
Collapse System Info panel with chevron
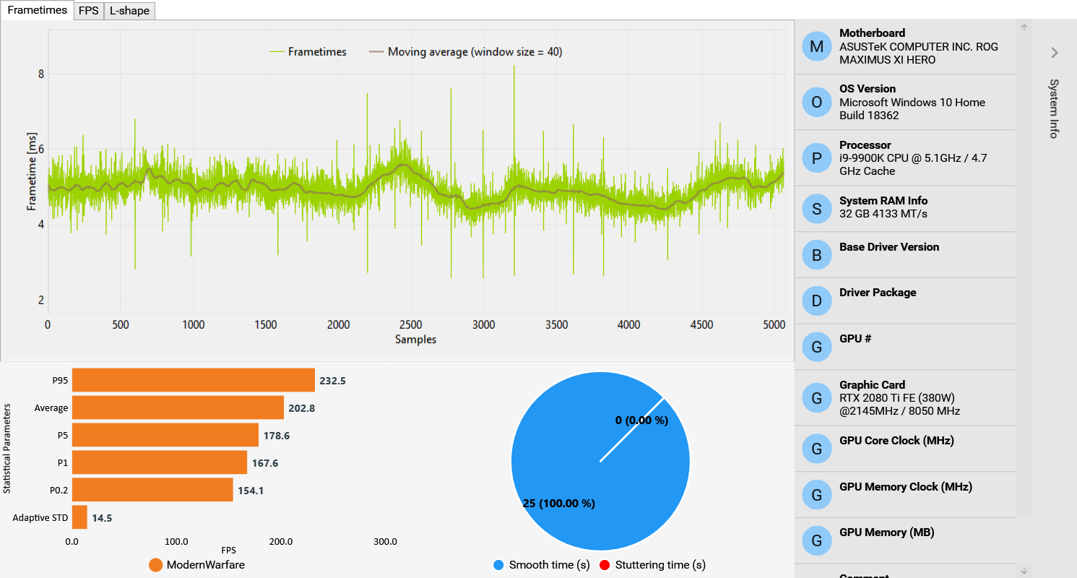[1055, 53]
